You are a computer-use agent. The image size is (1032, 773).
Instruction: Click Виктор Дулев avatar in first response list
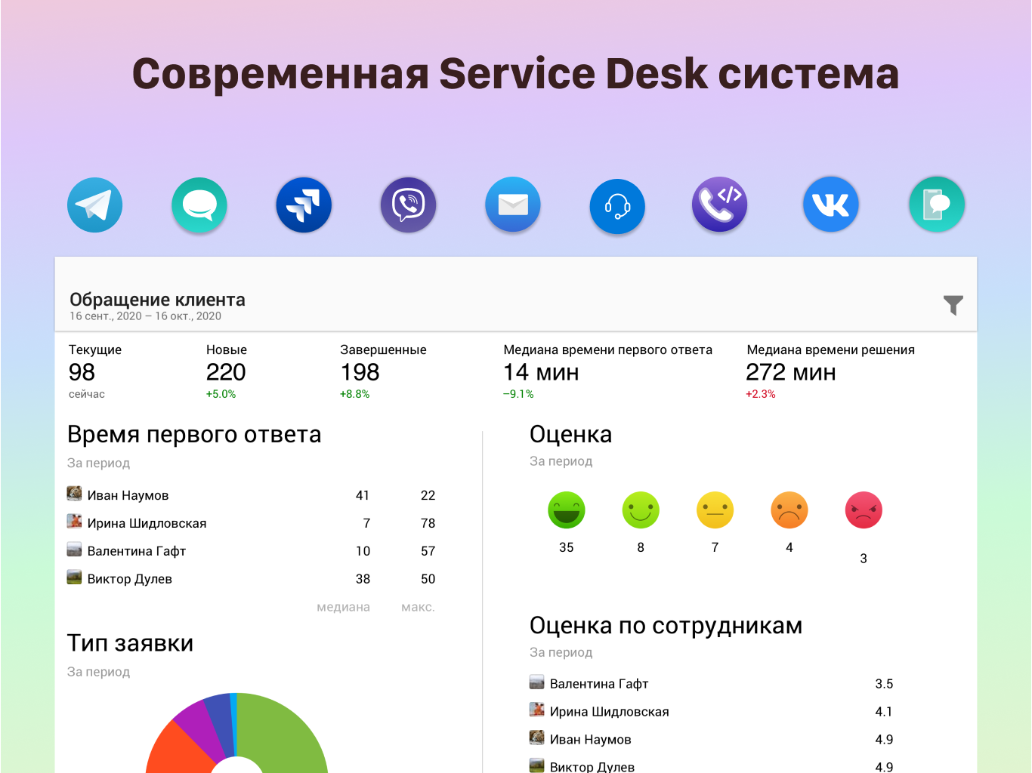click(74, 577)
